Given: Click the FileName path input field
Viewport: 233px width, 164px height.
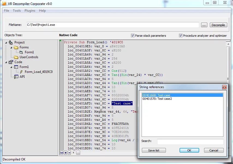Looking at the screenshot, I should 113,25.
